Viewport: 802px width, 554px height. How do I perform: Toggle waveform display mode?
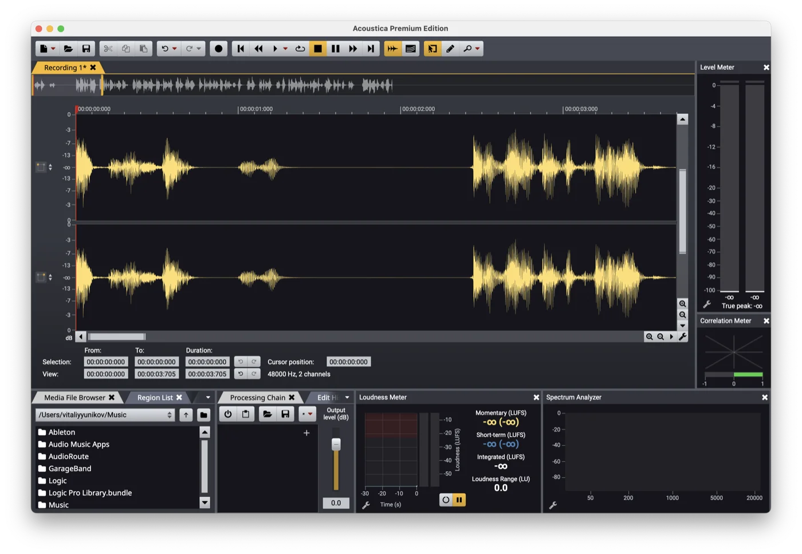(392, 49)
